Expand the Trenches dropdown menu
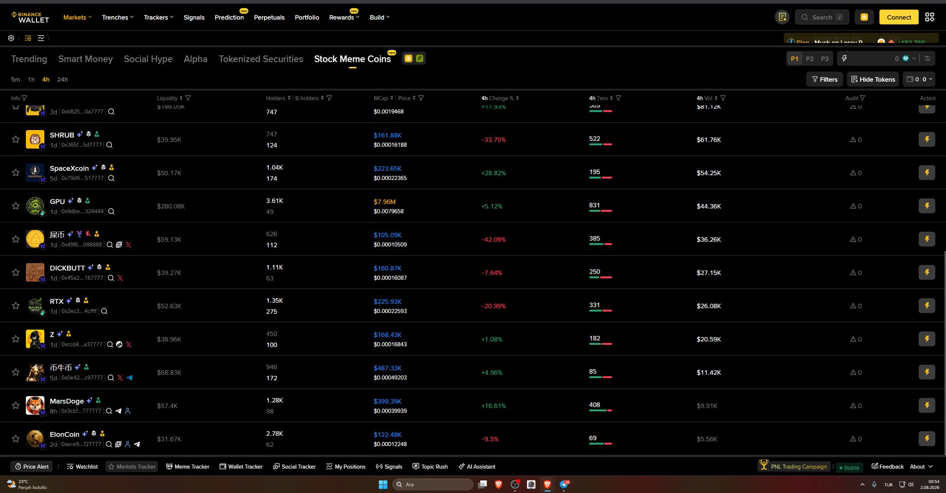Viewport: 946px width, 493px height. (118, 17)
